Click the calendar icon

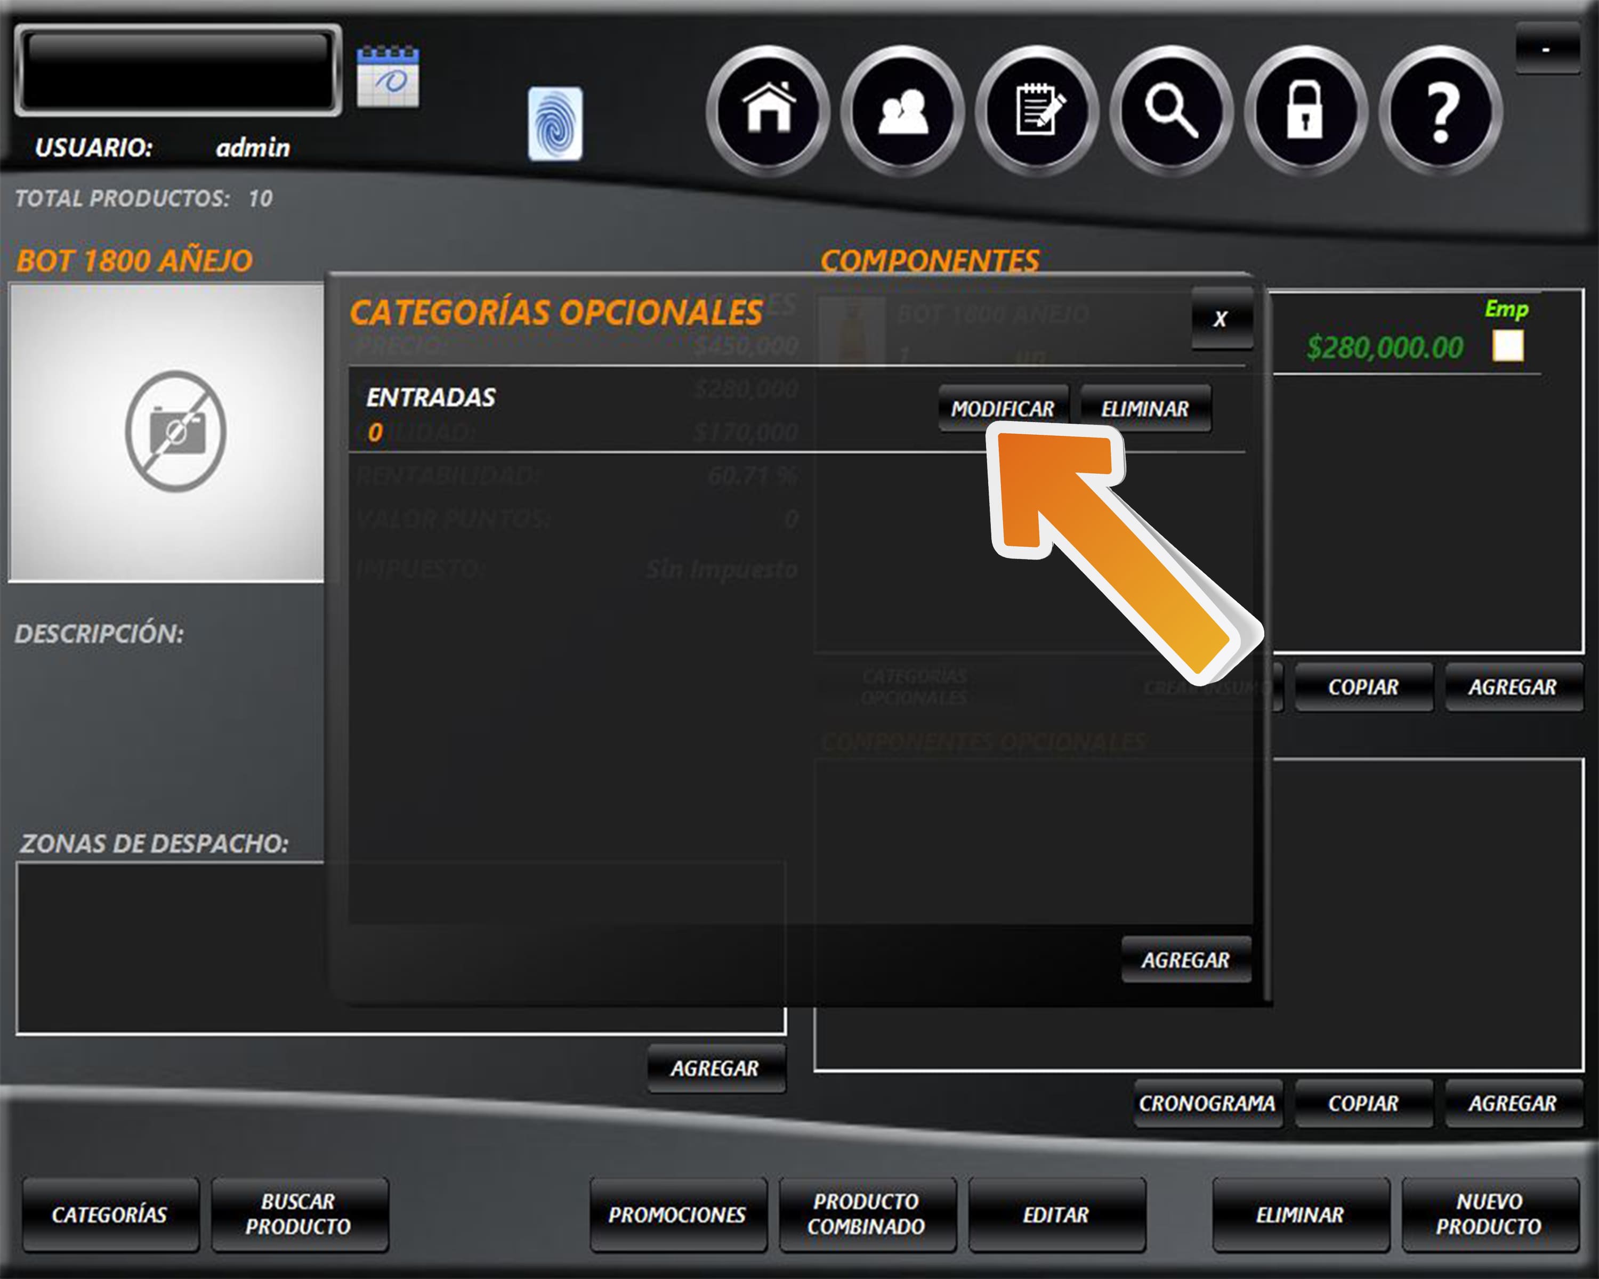[x=388, y=77]
